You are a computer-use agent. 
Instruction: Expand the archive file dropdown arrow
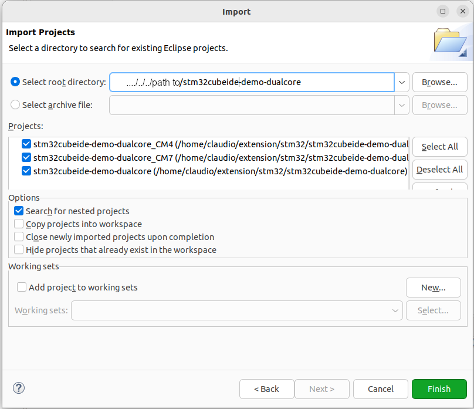click(x=402, y=105)
